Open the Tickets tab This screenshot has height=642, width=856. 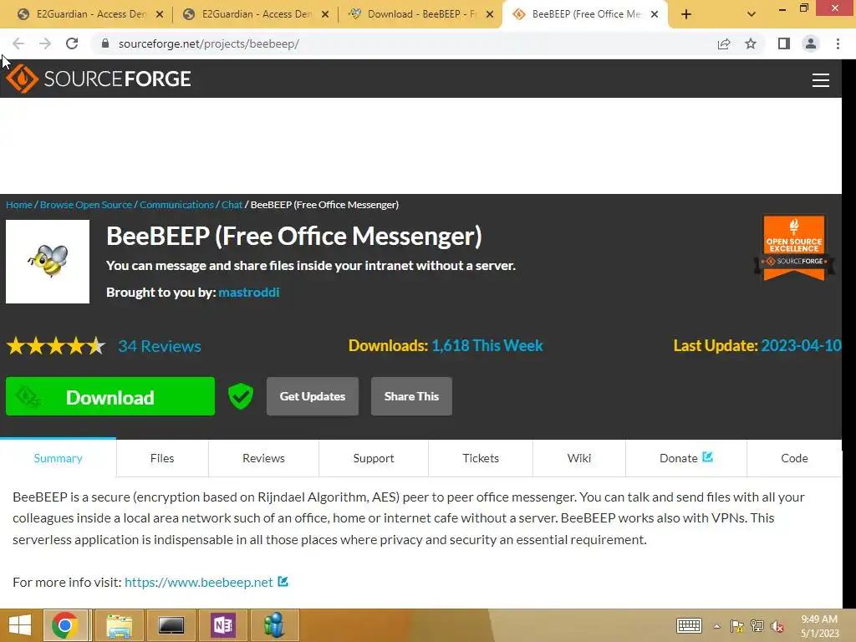pos(481,458)
